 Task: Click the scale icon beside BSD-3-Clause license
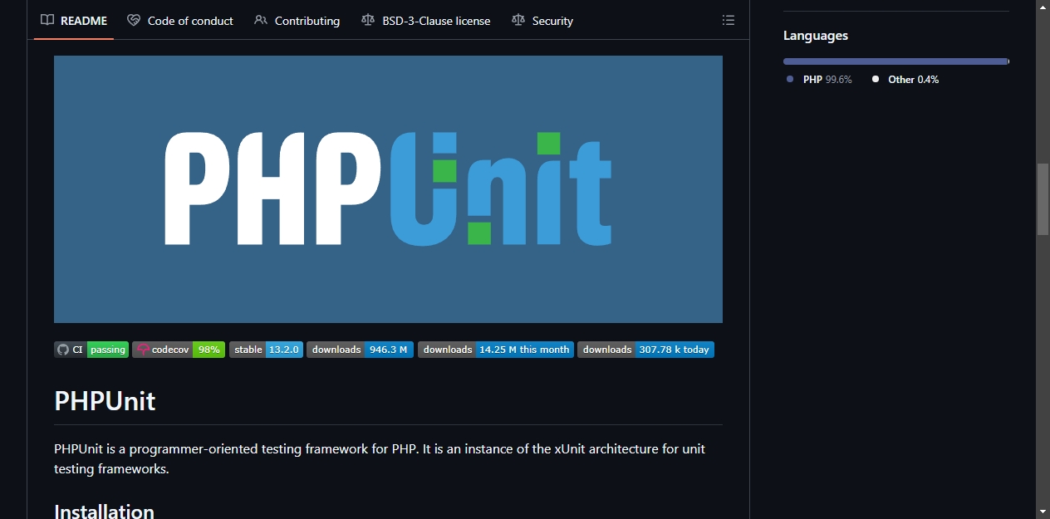(x=368, y=21)
